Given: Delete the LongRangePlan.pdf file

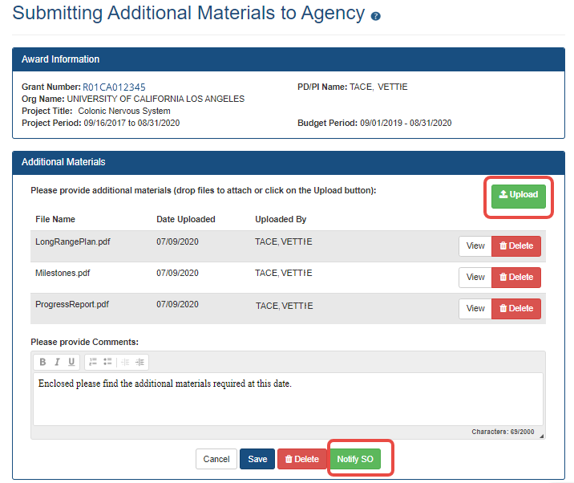Looking at the screenshot, I should tap(515, 246).
